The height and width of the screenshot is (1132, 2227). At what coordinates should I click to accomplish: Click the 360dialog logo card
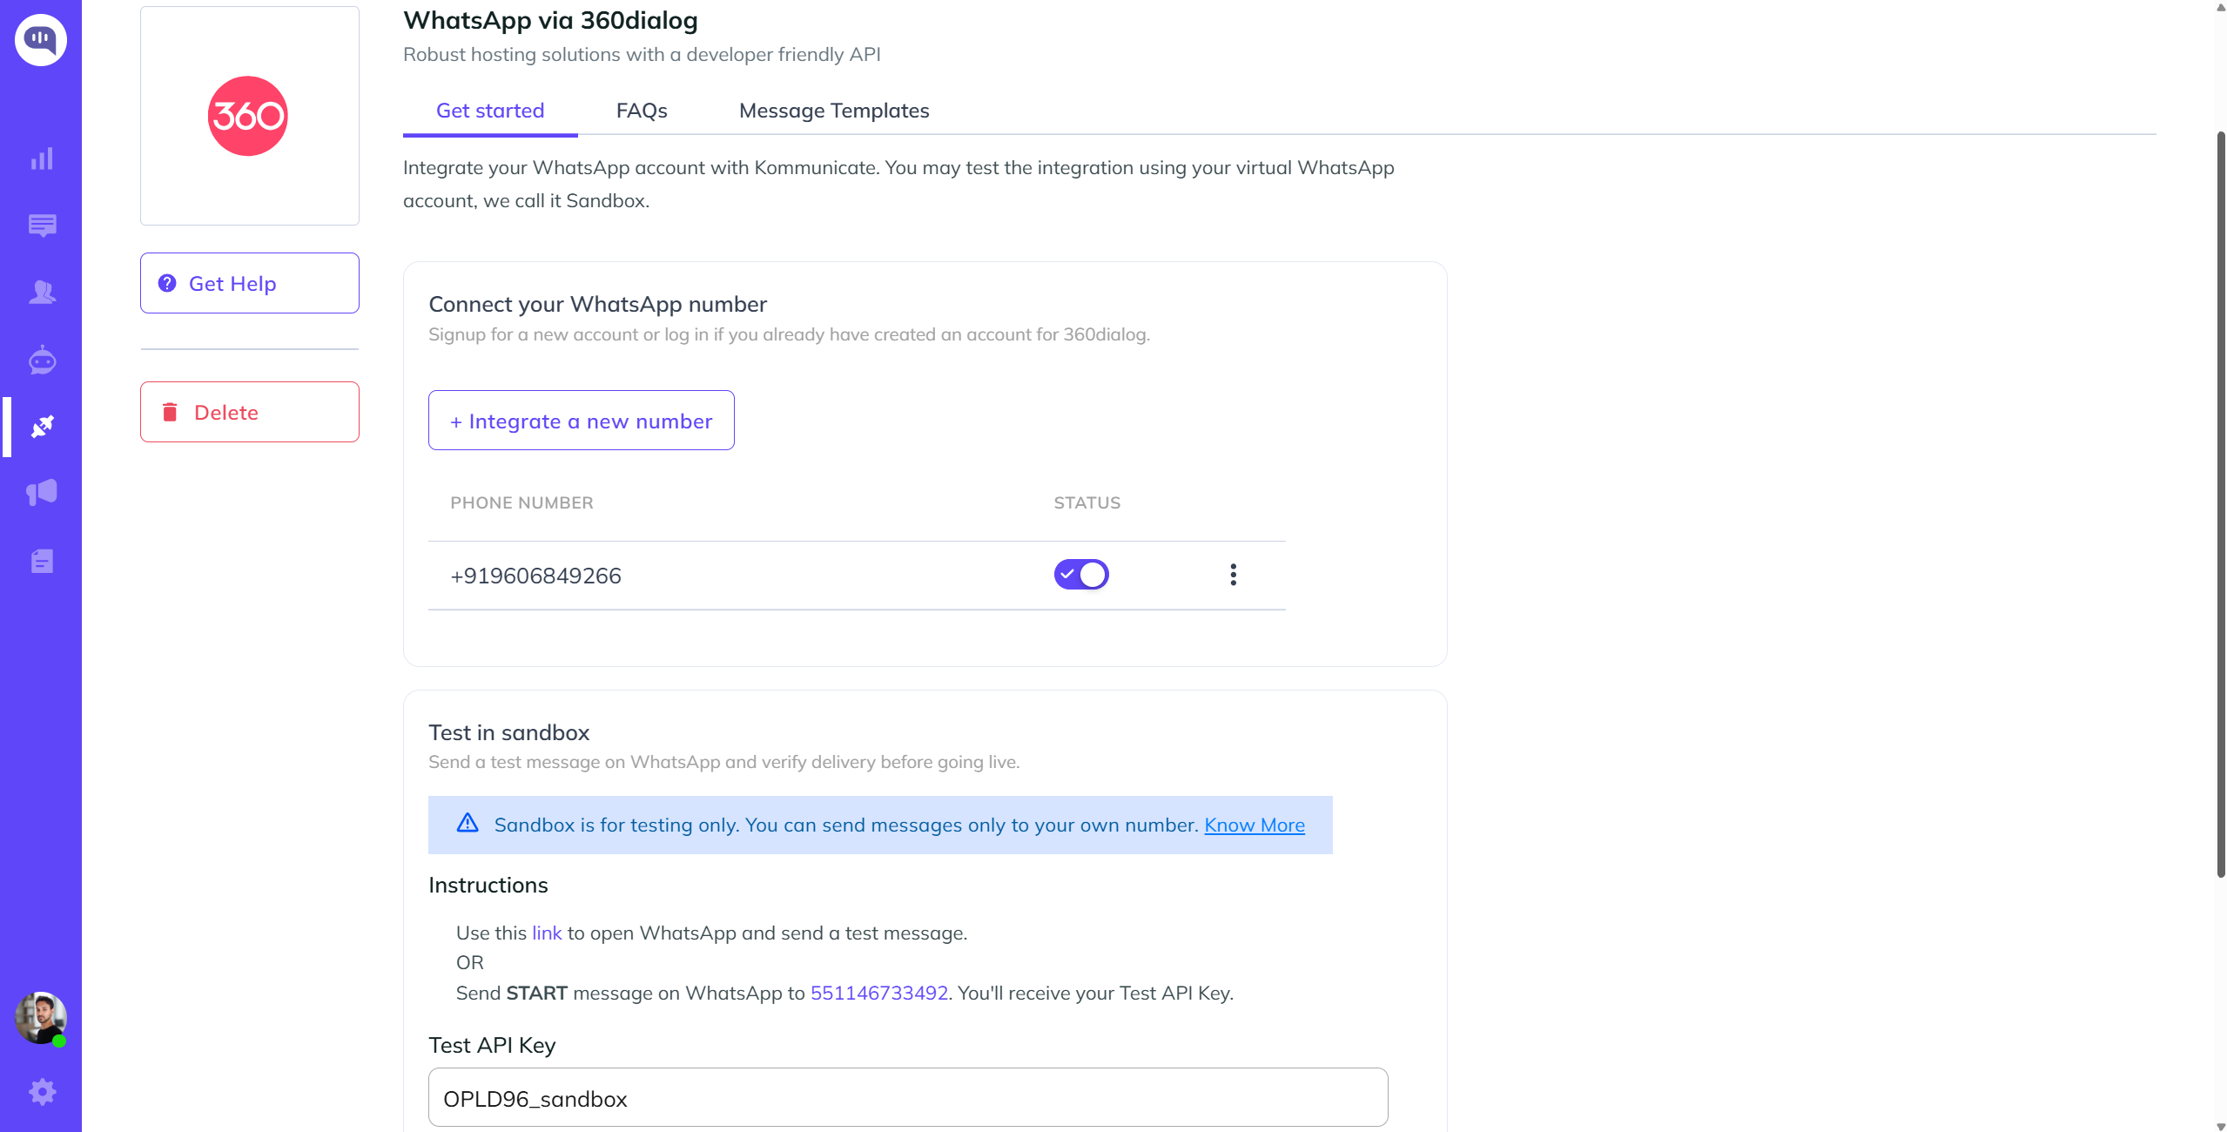[250, 116]
